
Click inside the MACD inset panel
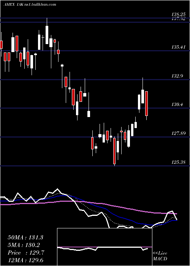[104, 247]
